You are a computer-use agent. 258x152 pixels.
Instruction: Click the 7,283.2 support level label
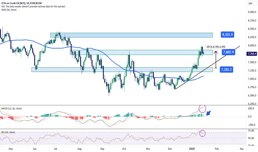(226, 70)
